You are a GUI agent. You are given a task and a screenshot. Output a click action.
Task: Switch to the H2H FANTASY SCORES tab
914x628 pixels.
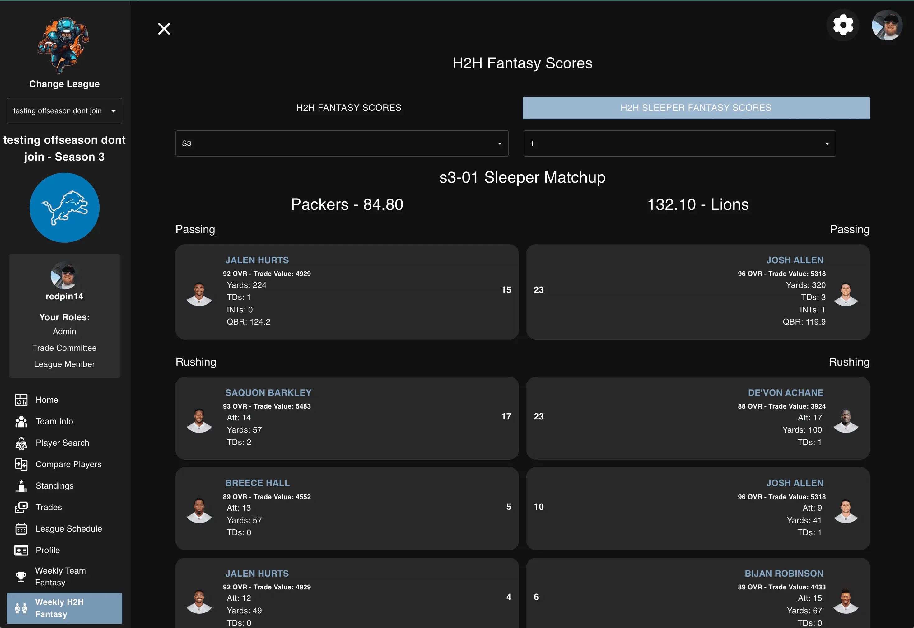tap(349, 107)
